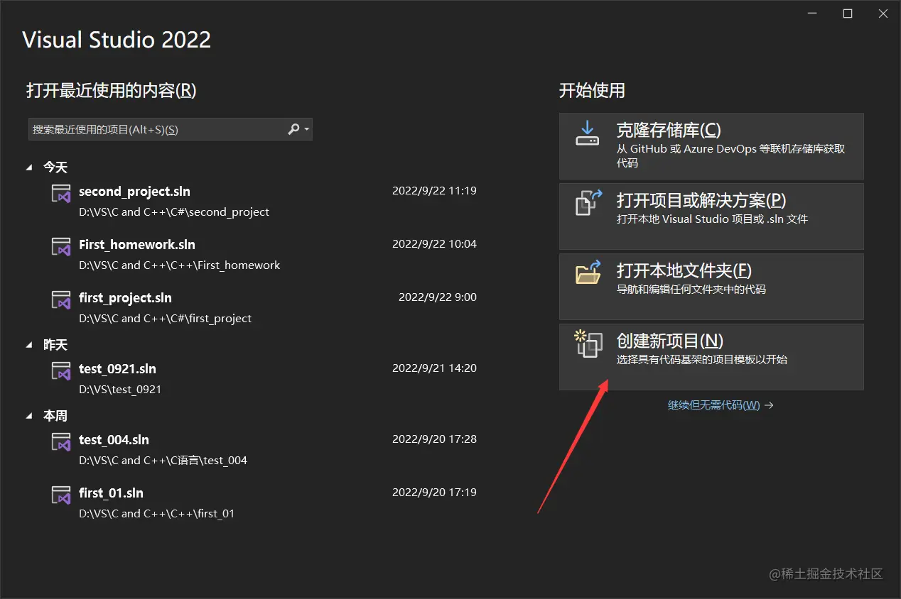Click path D:\VS\C and C++\C++\First_homework

[180, 265]
